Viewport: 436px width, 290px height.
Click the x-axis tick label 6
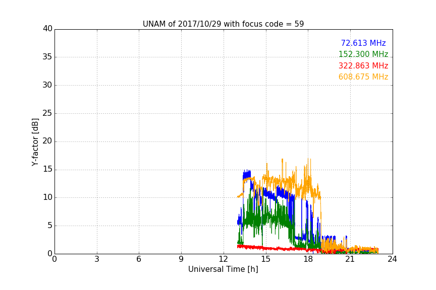[x=139, y=259]
